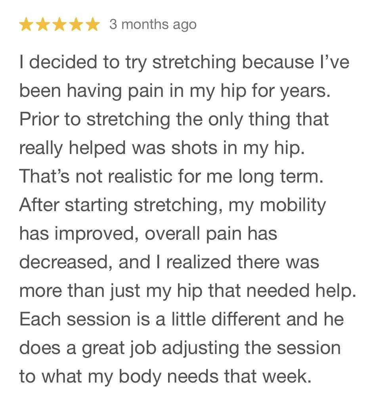The width and height of the screenshot is (373, 404).
Task: Click the third (middle) gold rating star
Action: [59, 25]
